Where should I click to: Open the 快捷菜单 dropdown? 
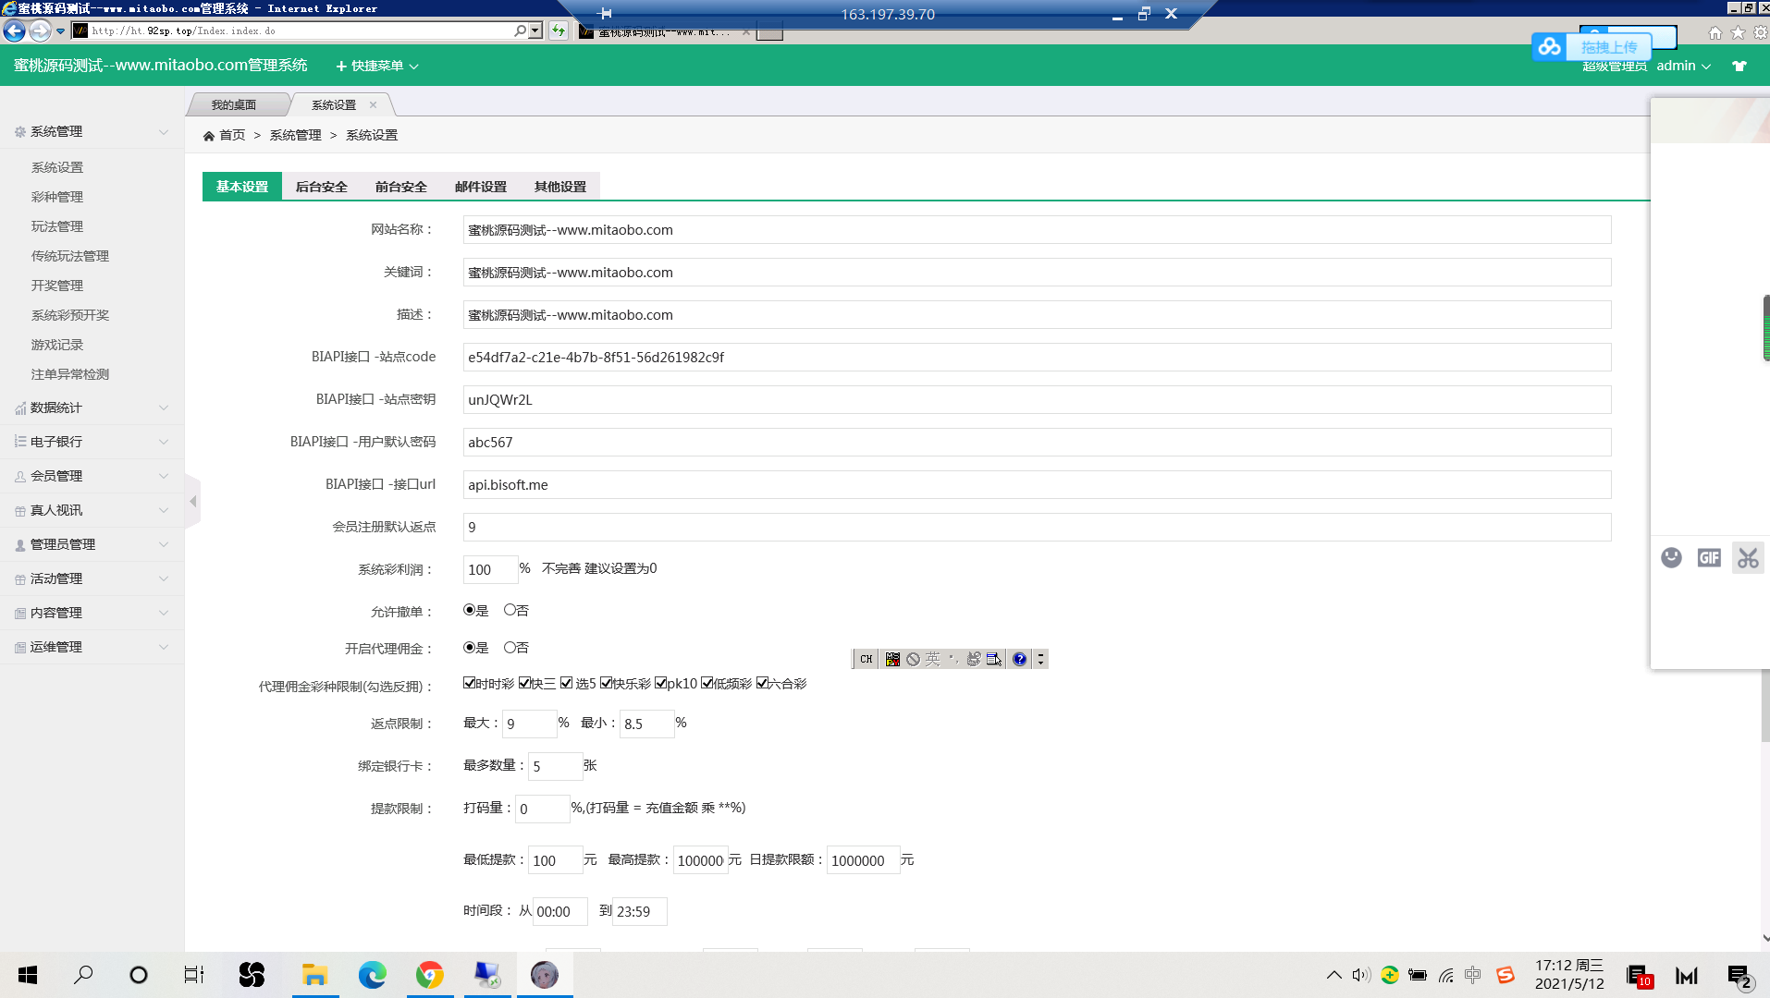(377, 66)
